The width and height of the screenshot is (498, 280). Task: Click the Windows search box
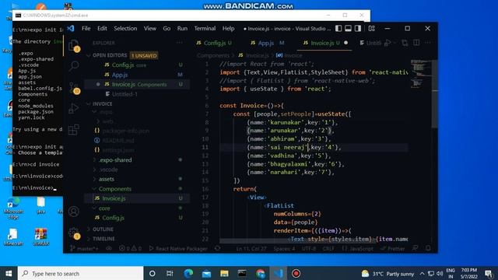(x=81, y=273)
